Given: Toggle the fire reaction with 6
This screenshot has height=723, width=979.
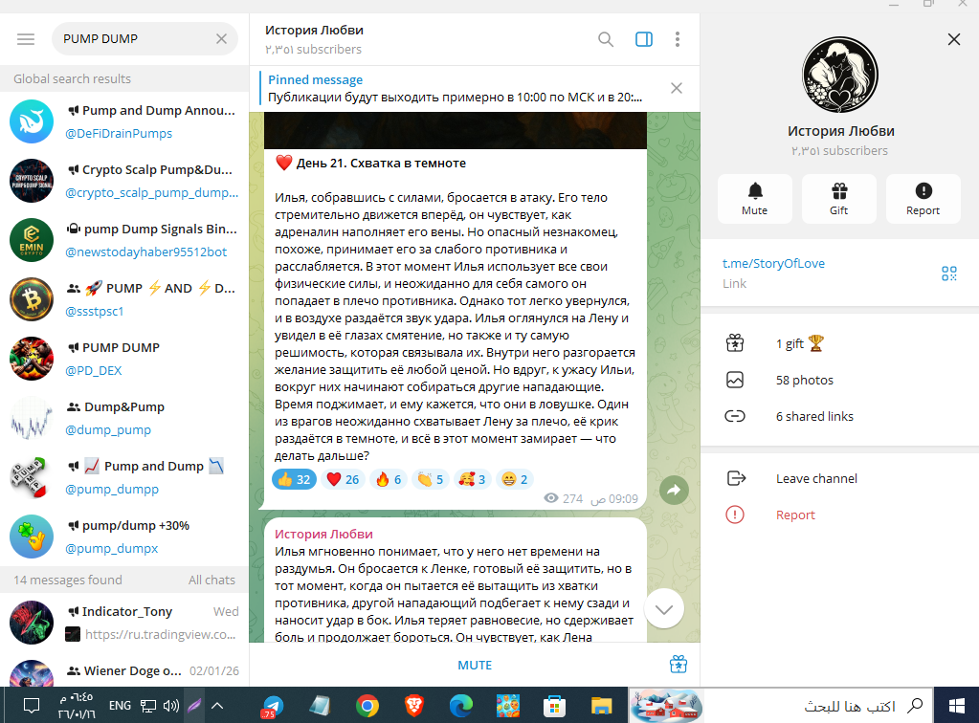Looking at the screenshot, I should pyautogui.click(x=389, y=479).
